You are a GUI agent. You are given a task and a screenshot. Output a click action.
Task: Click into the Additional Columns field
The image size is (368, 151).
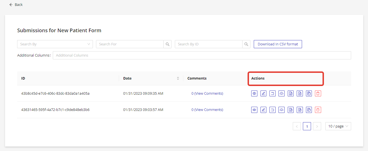coord(202,55)
